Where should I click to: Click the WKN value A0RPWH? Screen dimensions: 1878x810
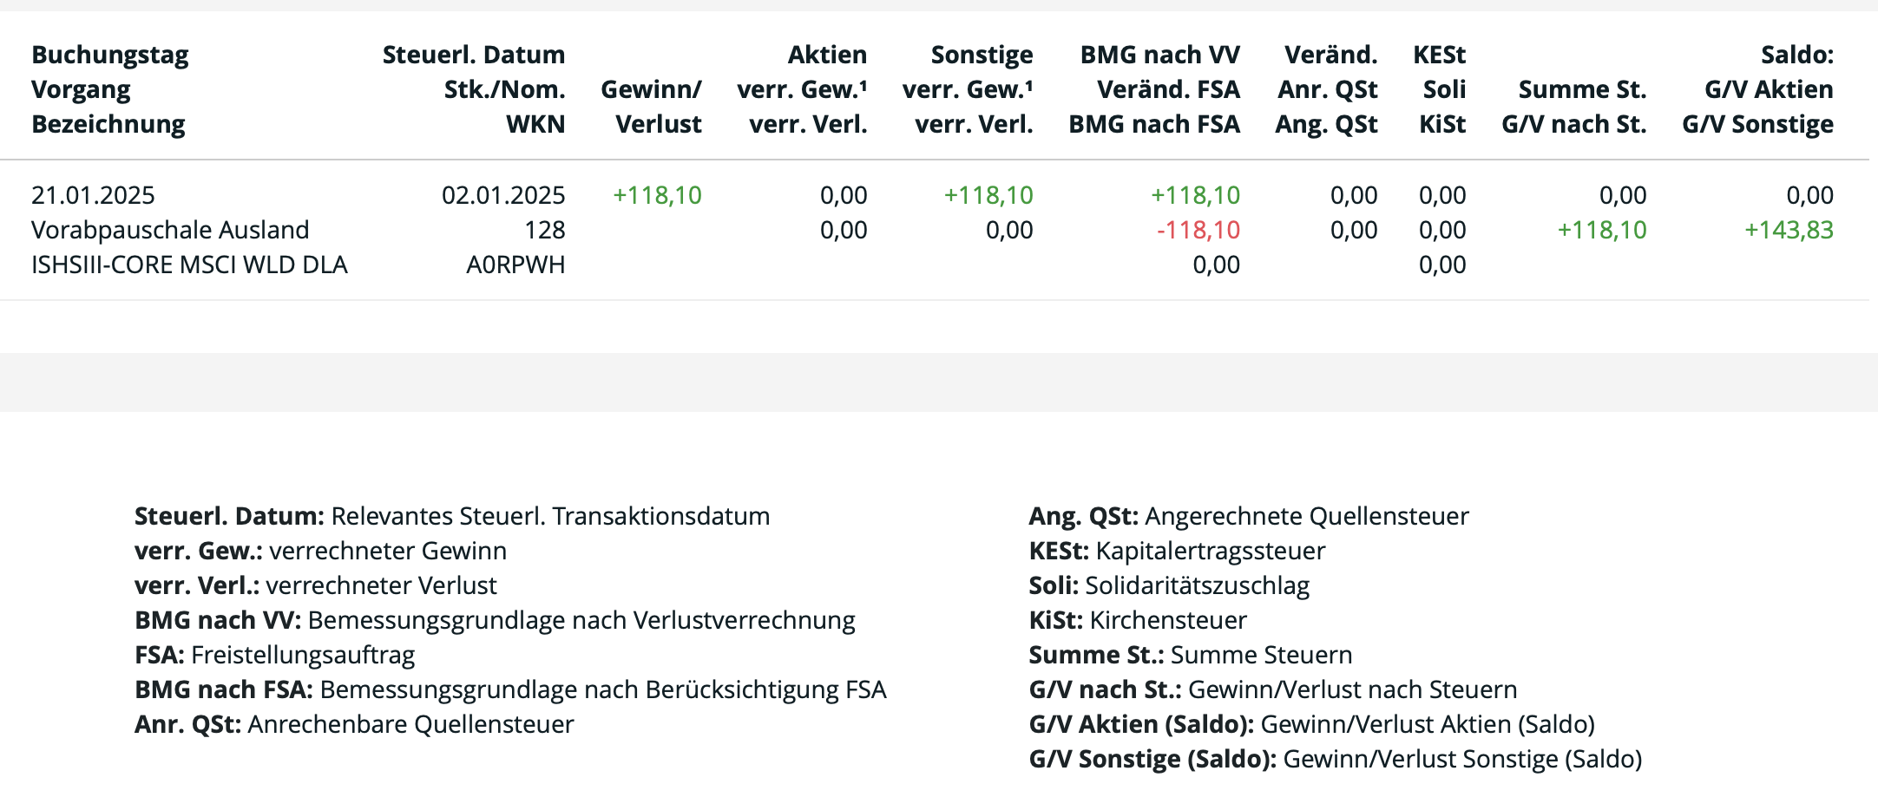click(515, 265)
